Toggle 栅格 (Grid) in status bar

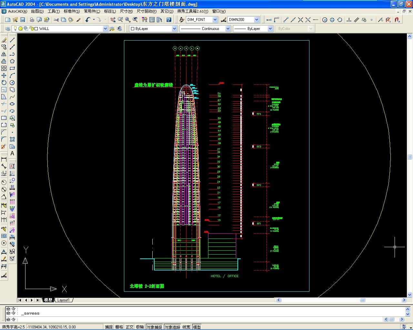tap(119, 327)
